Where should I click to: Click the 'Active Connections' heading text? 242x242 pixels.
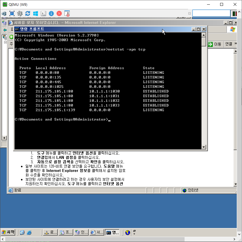36,59
